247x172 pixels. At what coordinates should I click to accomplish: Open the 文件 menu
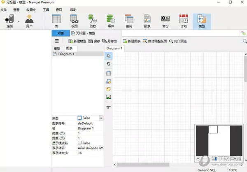coord(4,10)
